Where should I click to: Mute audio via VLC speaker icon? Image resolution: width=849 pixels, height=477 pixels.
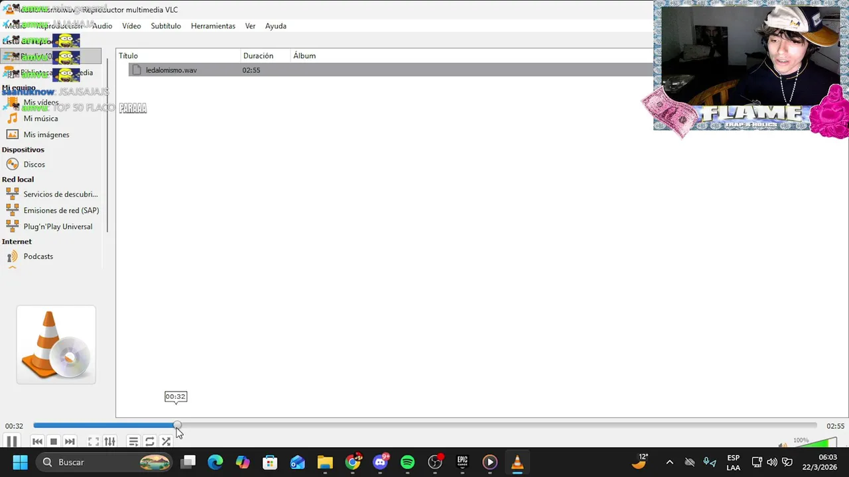point(783,445)
